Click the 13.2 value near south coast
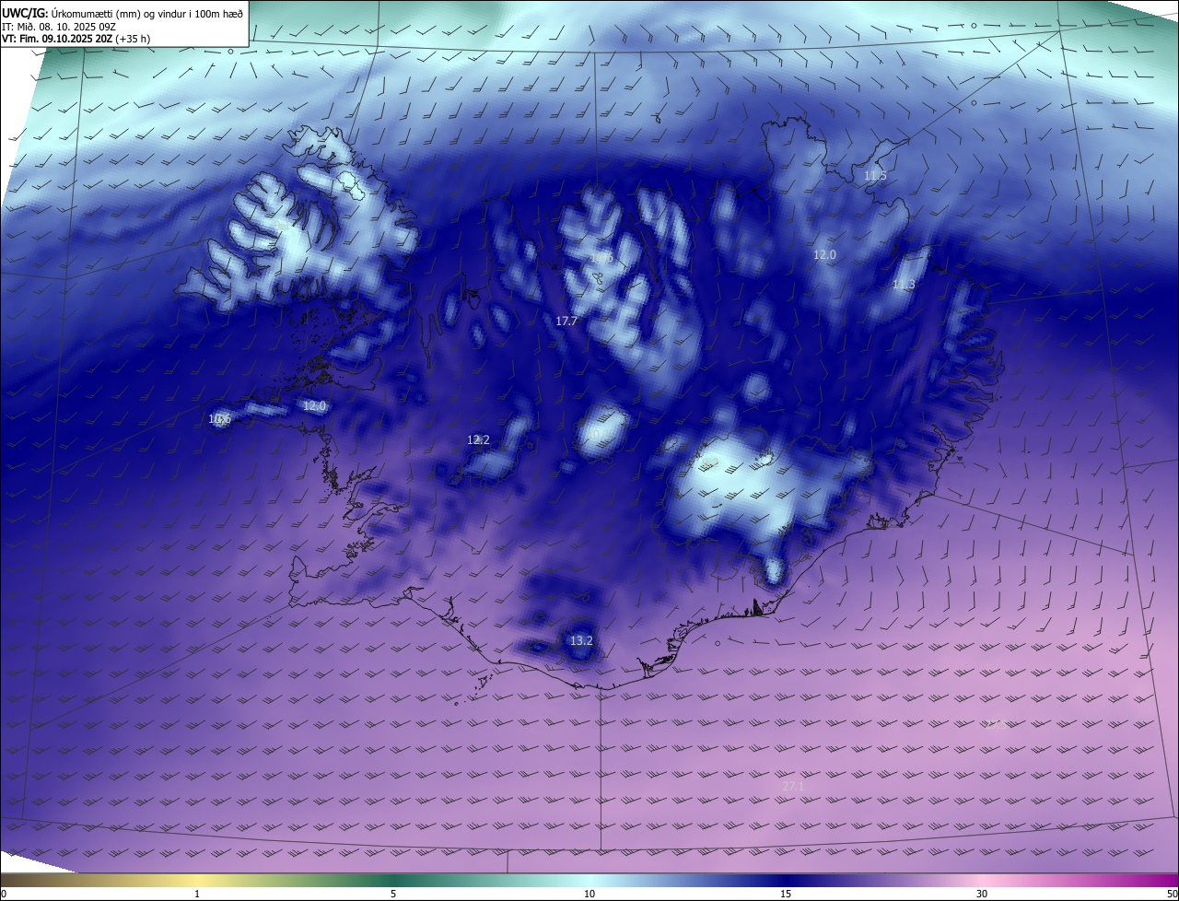The height and width of the screenshot is (901, 1179). (x=581, y=641)
